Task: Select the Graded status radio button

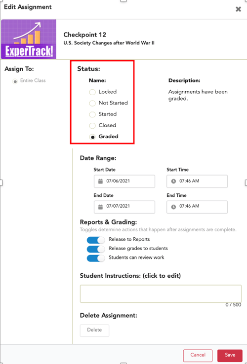Action: pos(92,137)
